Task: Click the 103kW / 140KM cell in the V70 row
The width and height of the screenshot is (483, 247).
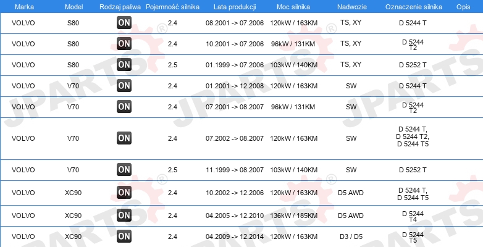Action: tap(293, 170)
